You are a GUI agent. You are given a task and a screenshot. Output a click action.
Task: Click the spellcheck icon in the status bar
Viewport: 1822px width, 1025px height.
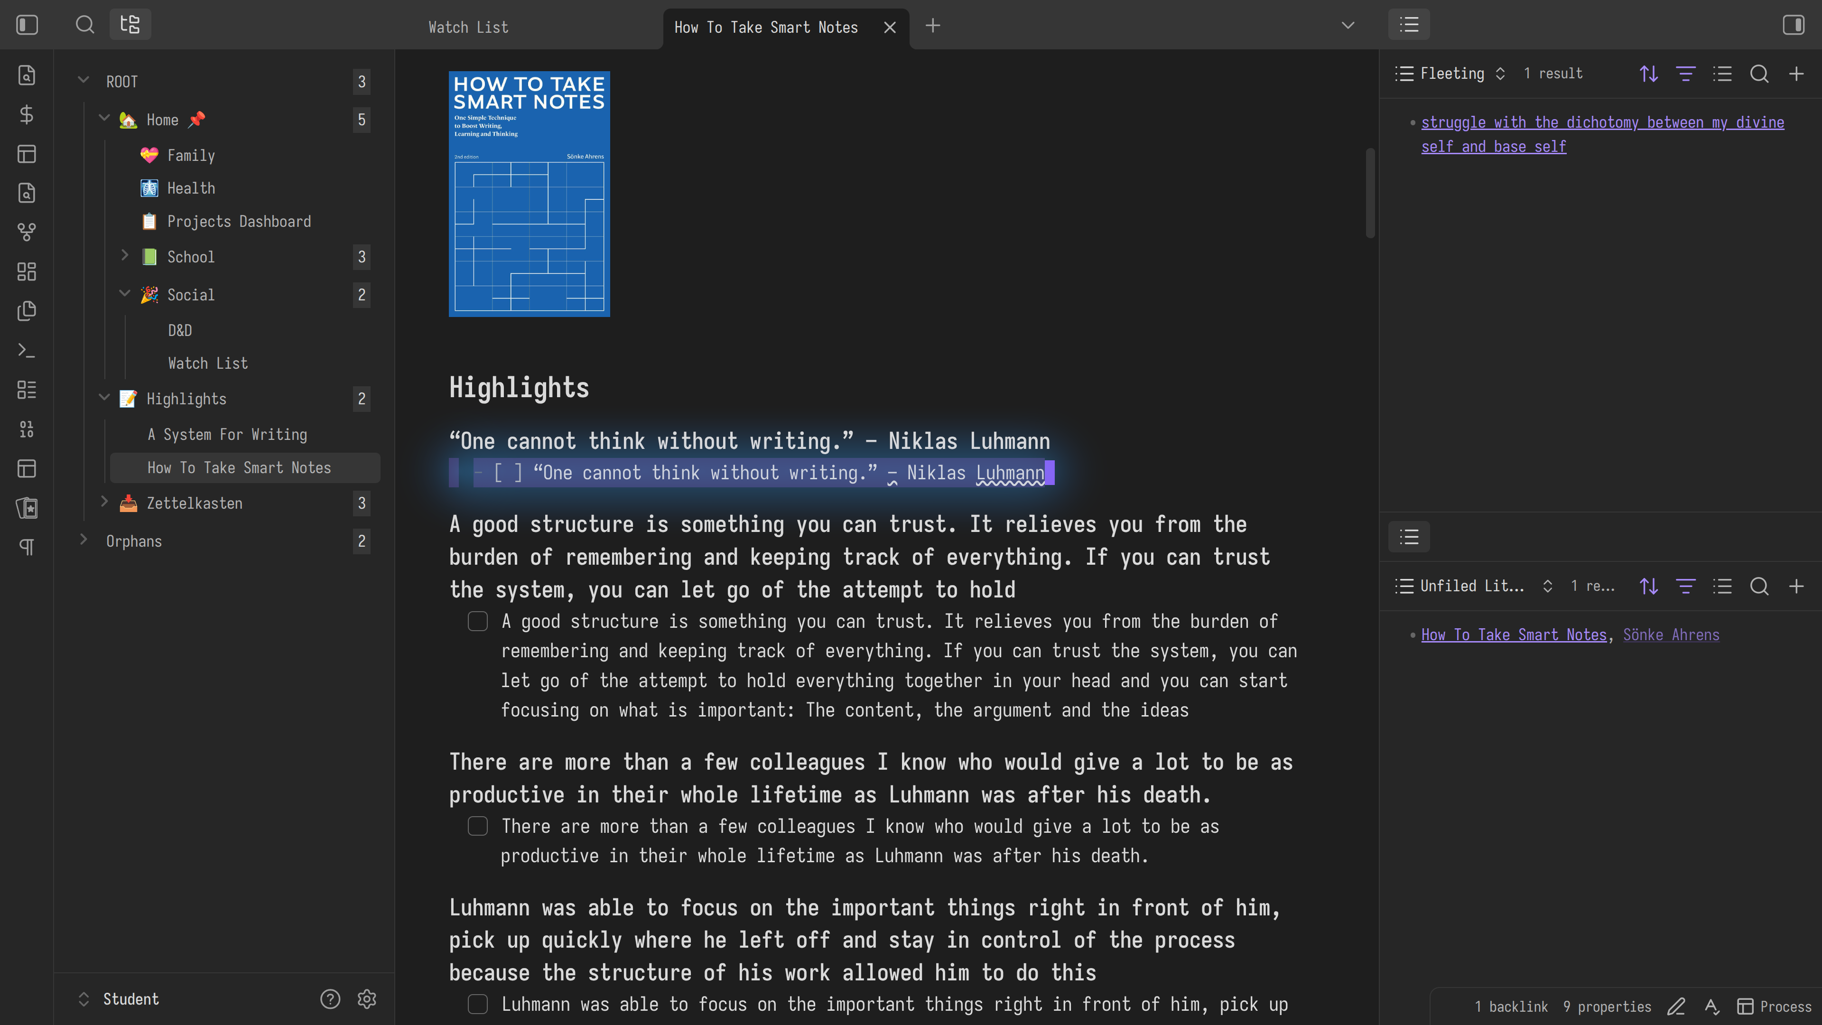pos(1711,1006)
